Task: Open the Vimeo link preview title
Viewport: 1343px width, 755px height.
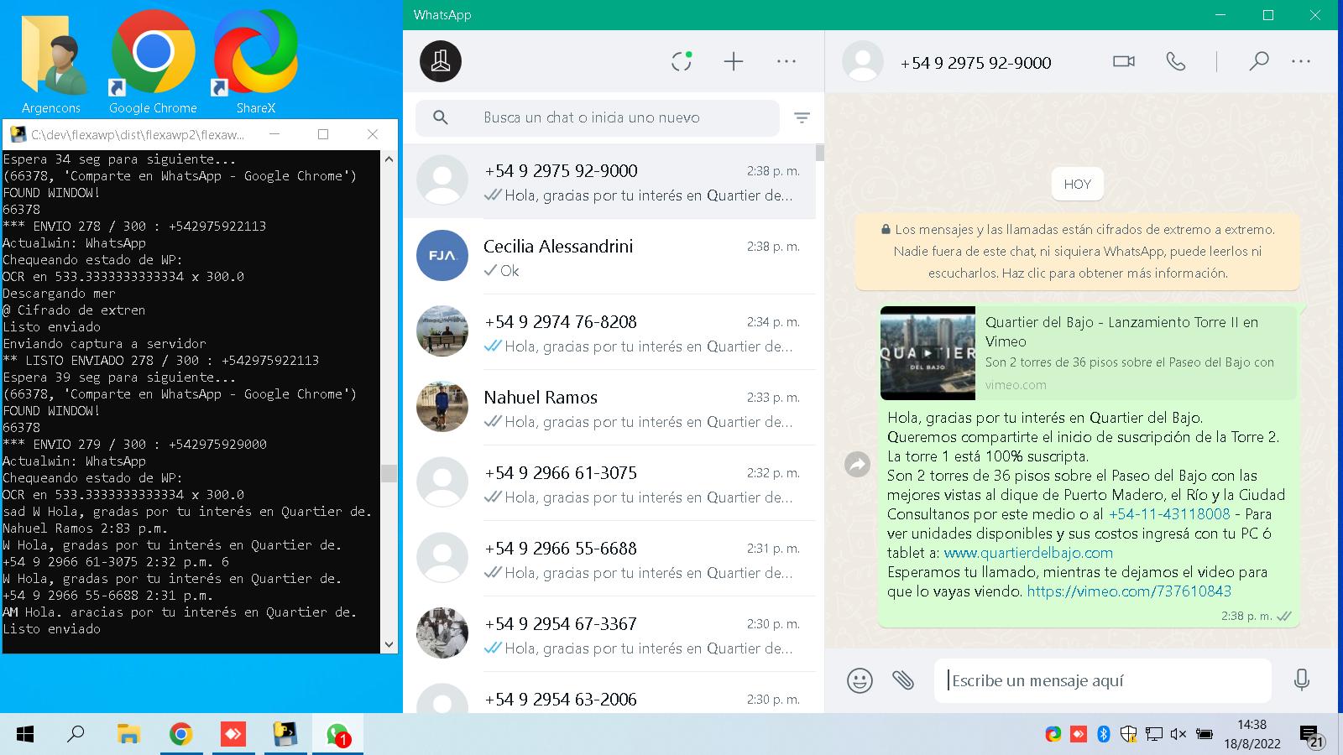Action: click(x=1121, y=331)
